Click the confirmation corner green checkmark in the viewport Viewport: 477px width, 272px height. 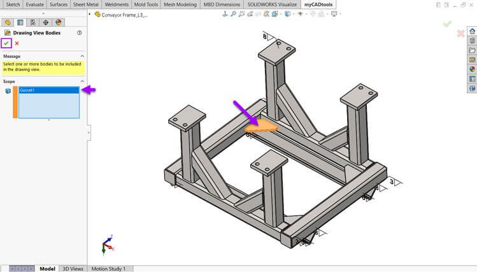click(447, 24)
